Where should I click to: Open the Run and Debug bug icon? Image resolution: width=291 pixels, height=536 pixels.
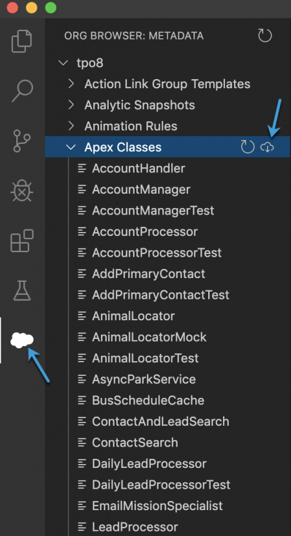tap(22, 191)
